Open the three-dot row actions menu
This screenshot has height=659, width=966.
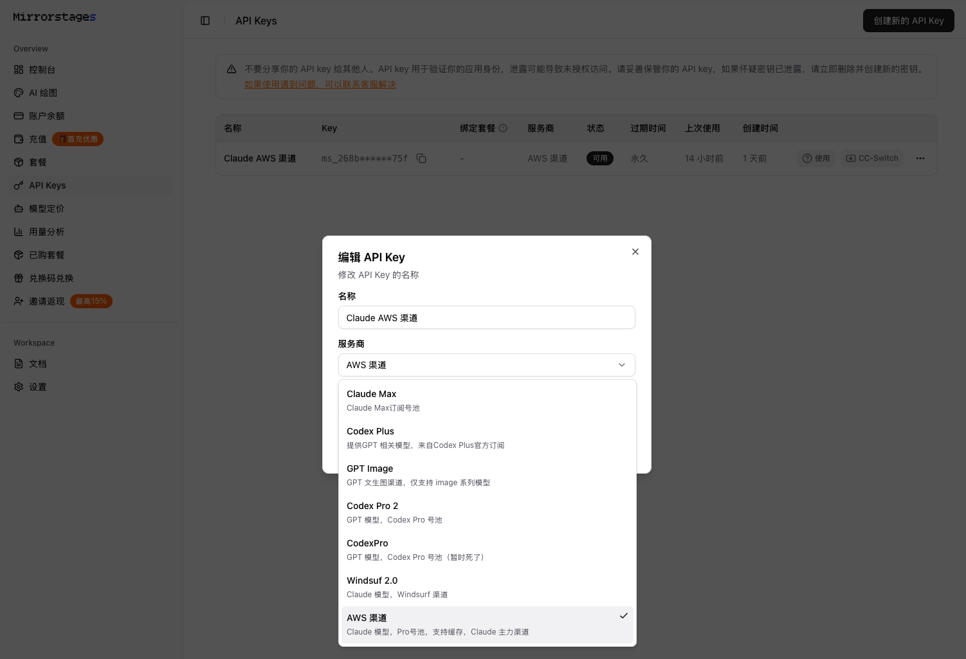coord(920,158)
